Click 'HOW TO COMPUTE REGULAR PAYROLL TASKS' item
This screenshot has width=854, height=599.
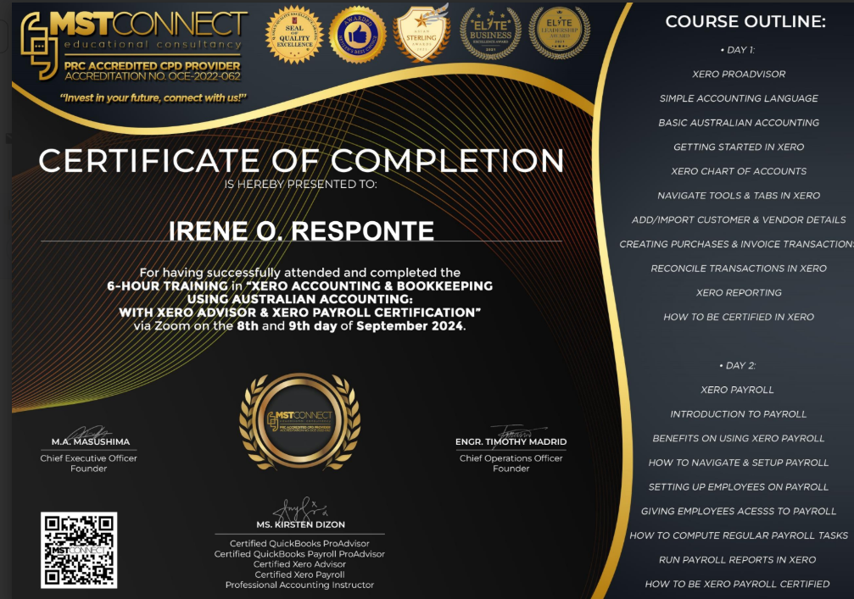[x=739, y=535]
